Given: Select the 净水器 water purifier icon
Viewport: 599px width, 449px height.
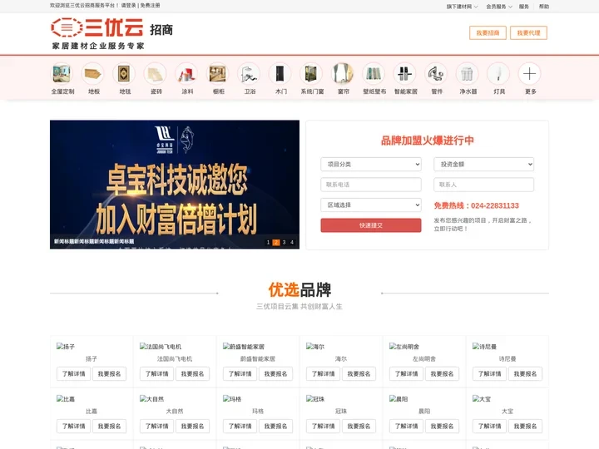Looking at the screenshot, I should (x=468, y=73).
